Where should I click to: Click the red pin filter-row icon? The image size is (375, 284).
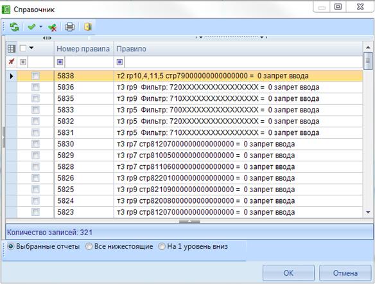click(12, 62)
